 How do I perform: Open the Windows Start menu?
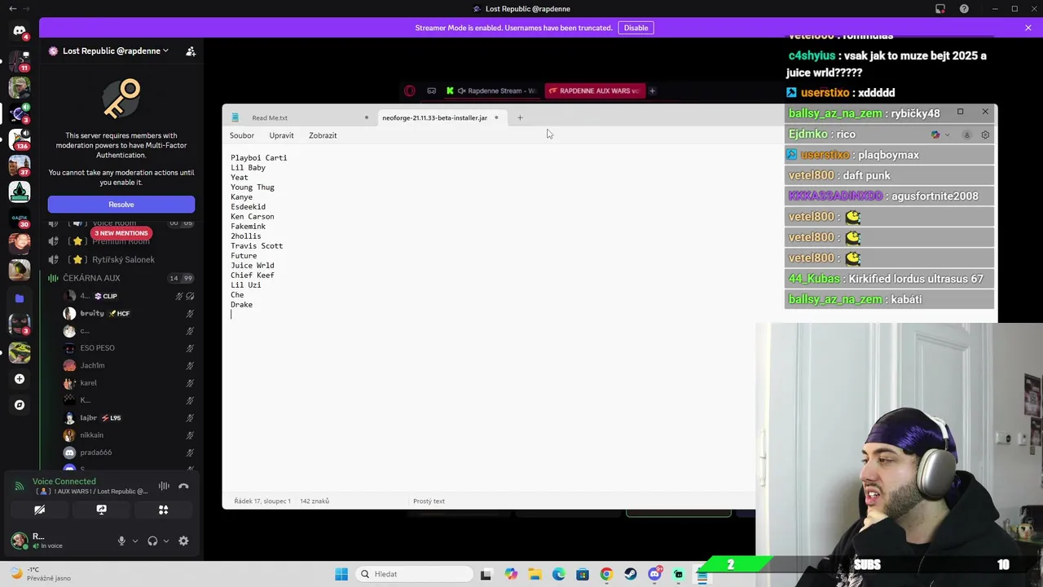(x=341, y=574)
